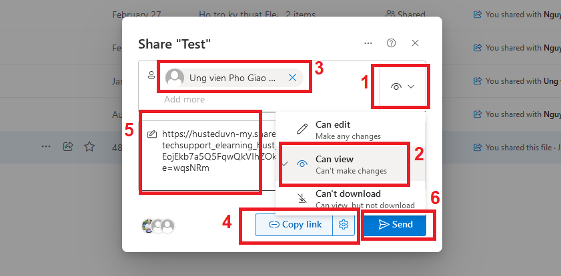Viewport: 561px width, 276px height.
Task: Expand the view permission dropdown
Action: click(403, 86)
